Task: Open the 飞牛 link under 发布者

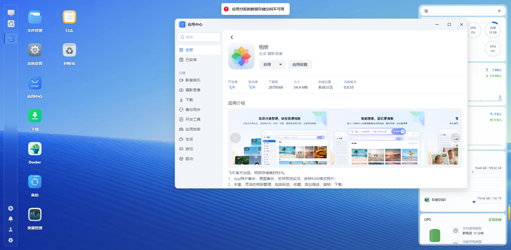Action: click(x=252, y=87)
